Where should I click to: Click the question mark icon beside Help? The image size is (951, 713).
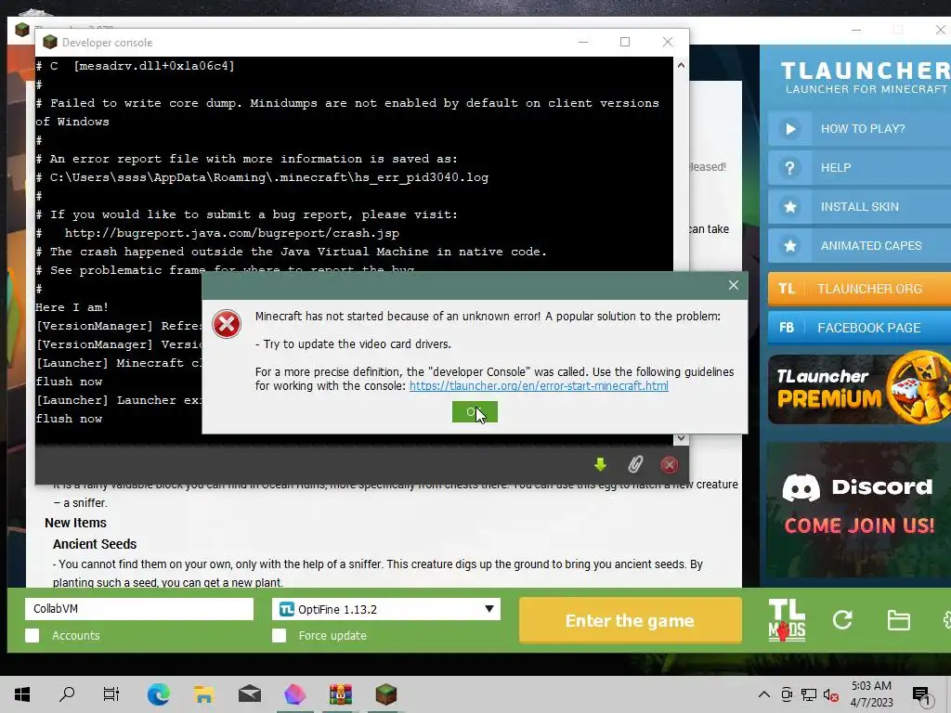tap(789, 168)
